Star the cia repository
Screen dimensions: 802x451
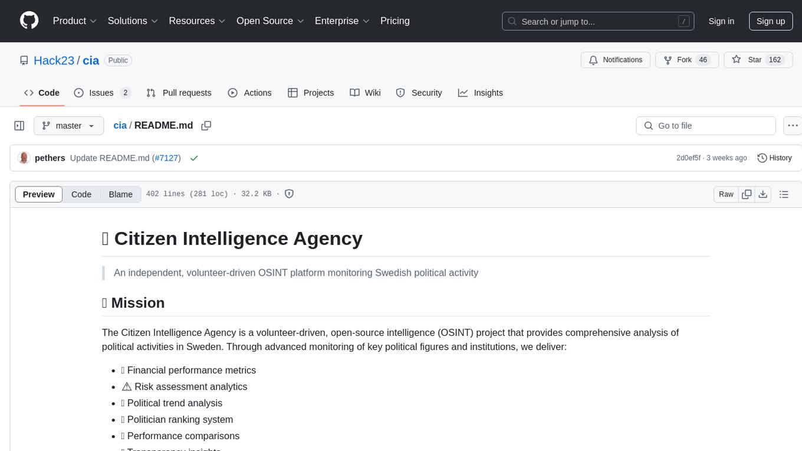(757, 60)
